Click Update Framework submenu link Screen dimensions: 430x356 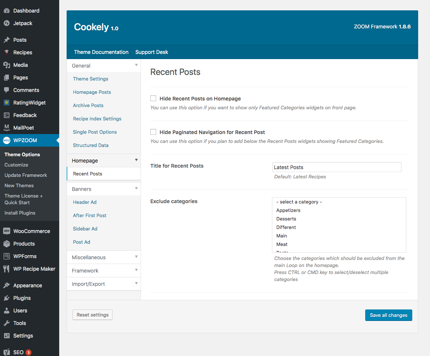pyautogui.click(x=26, y=175)
